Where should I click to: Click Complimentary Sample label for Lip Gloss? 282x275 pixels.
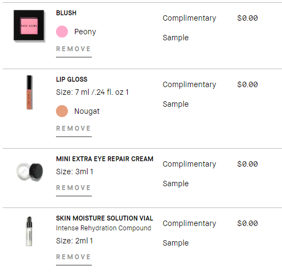[189, 94]
